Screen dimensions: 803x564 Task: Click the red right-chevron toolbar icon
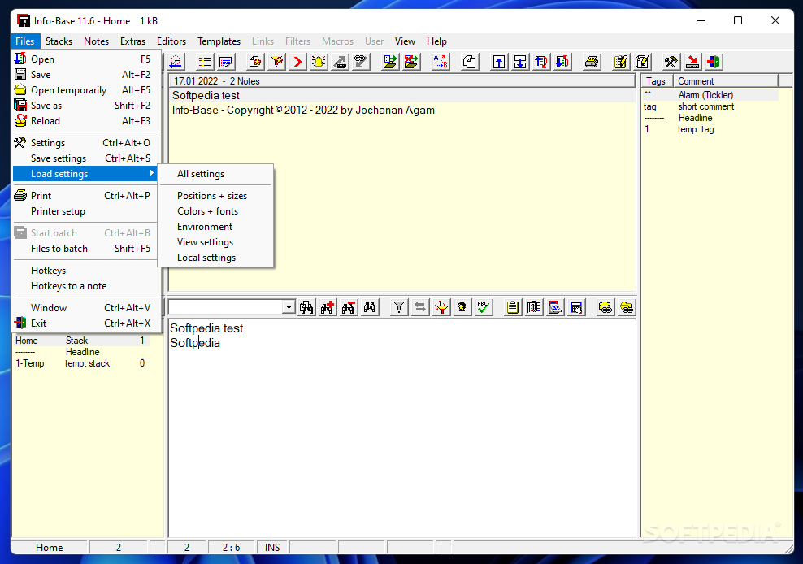tap(297, 62)
